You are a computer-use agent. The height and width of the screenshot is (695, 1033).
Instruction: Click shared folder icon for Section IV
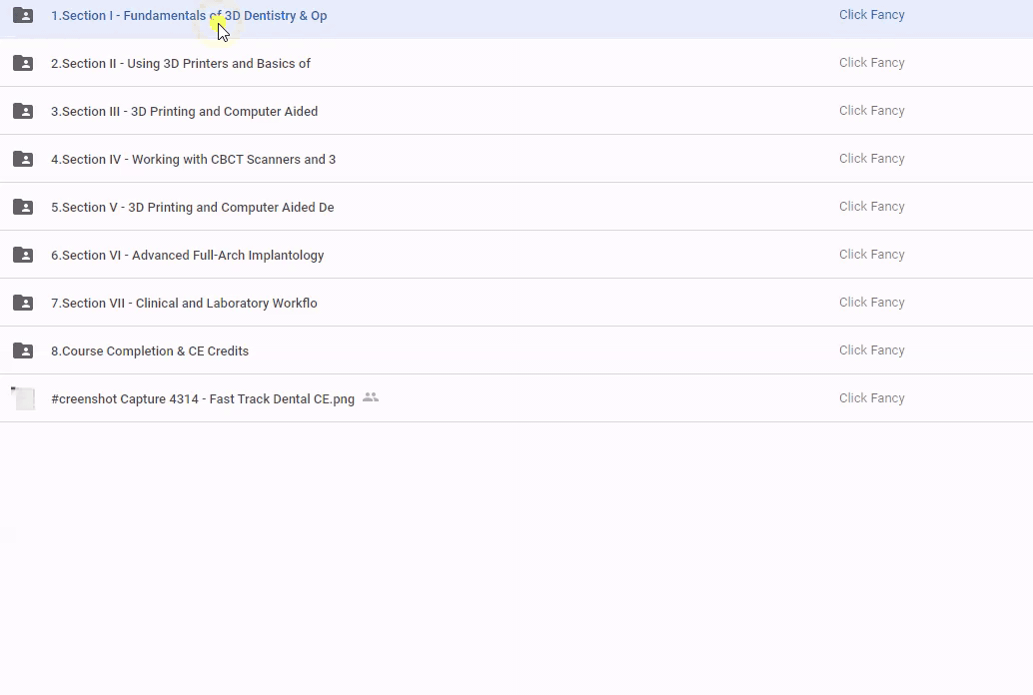23,159
